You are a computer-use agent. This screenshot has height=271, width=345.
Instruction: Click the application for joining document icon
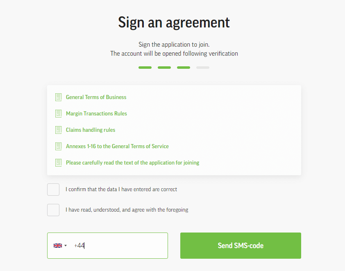pyautogui.click(x=58, y=163)
